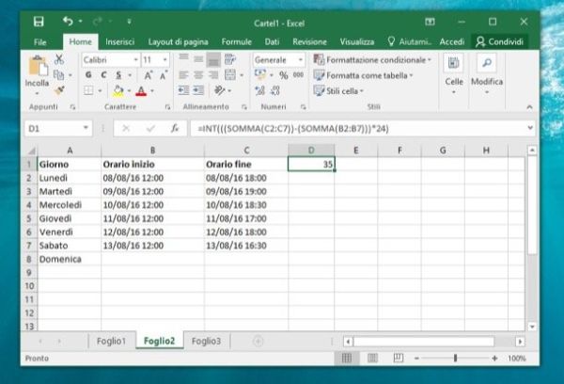Image resolution: width=564 pixels, height=384 pixels.
Task: Click the undo arrow in title bar
Action: click(x=66, y=21)
